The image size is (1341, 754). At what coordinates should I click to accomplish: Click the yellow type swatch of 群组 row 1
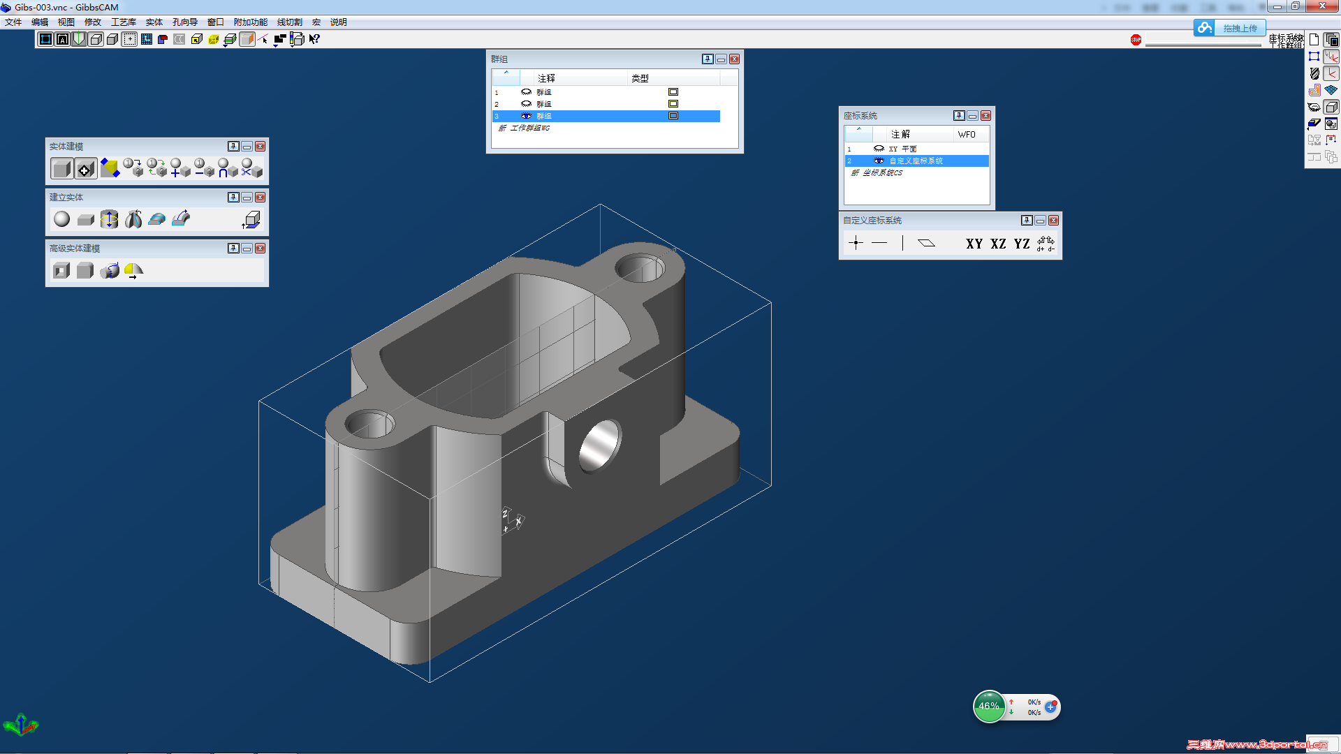[673, 92]
